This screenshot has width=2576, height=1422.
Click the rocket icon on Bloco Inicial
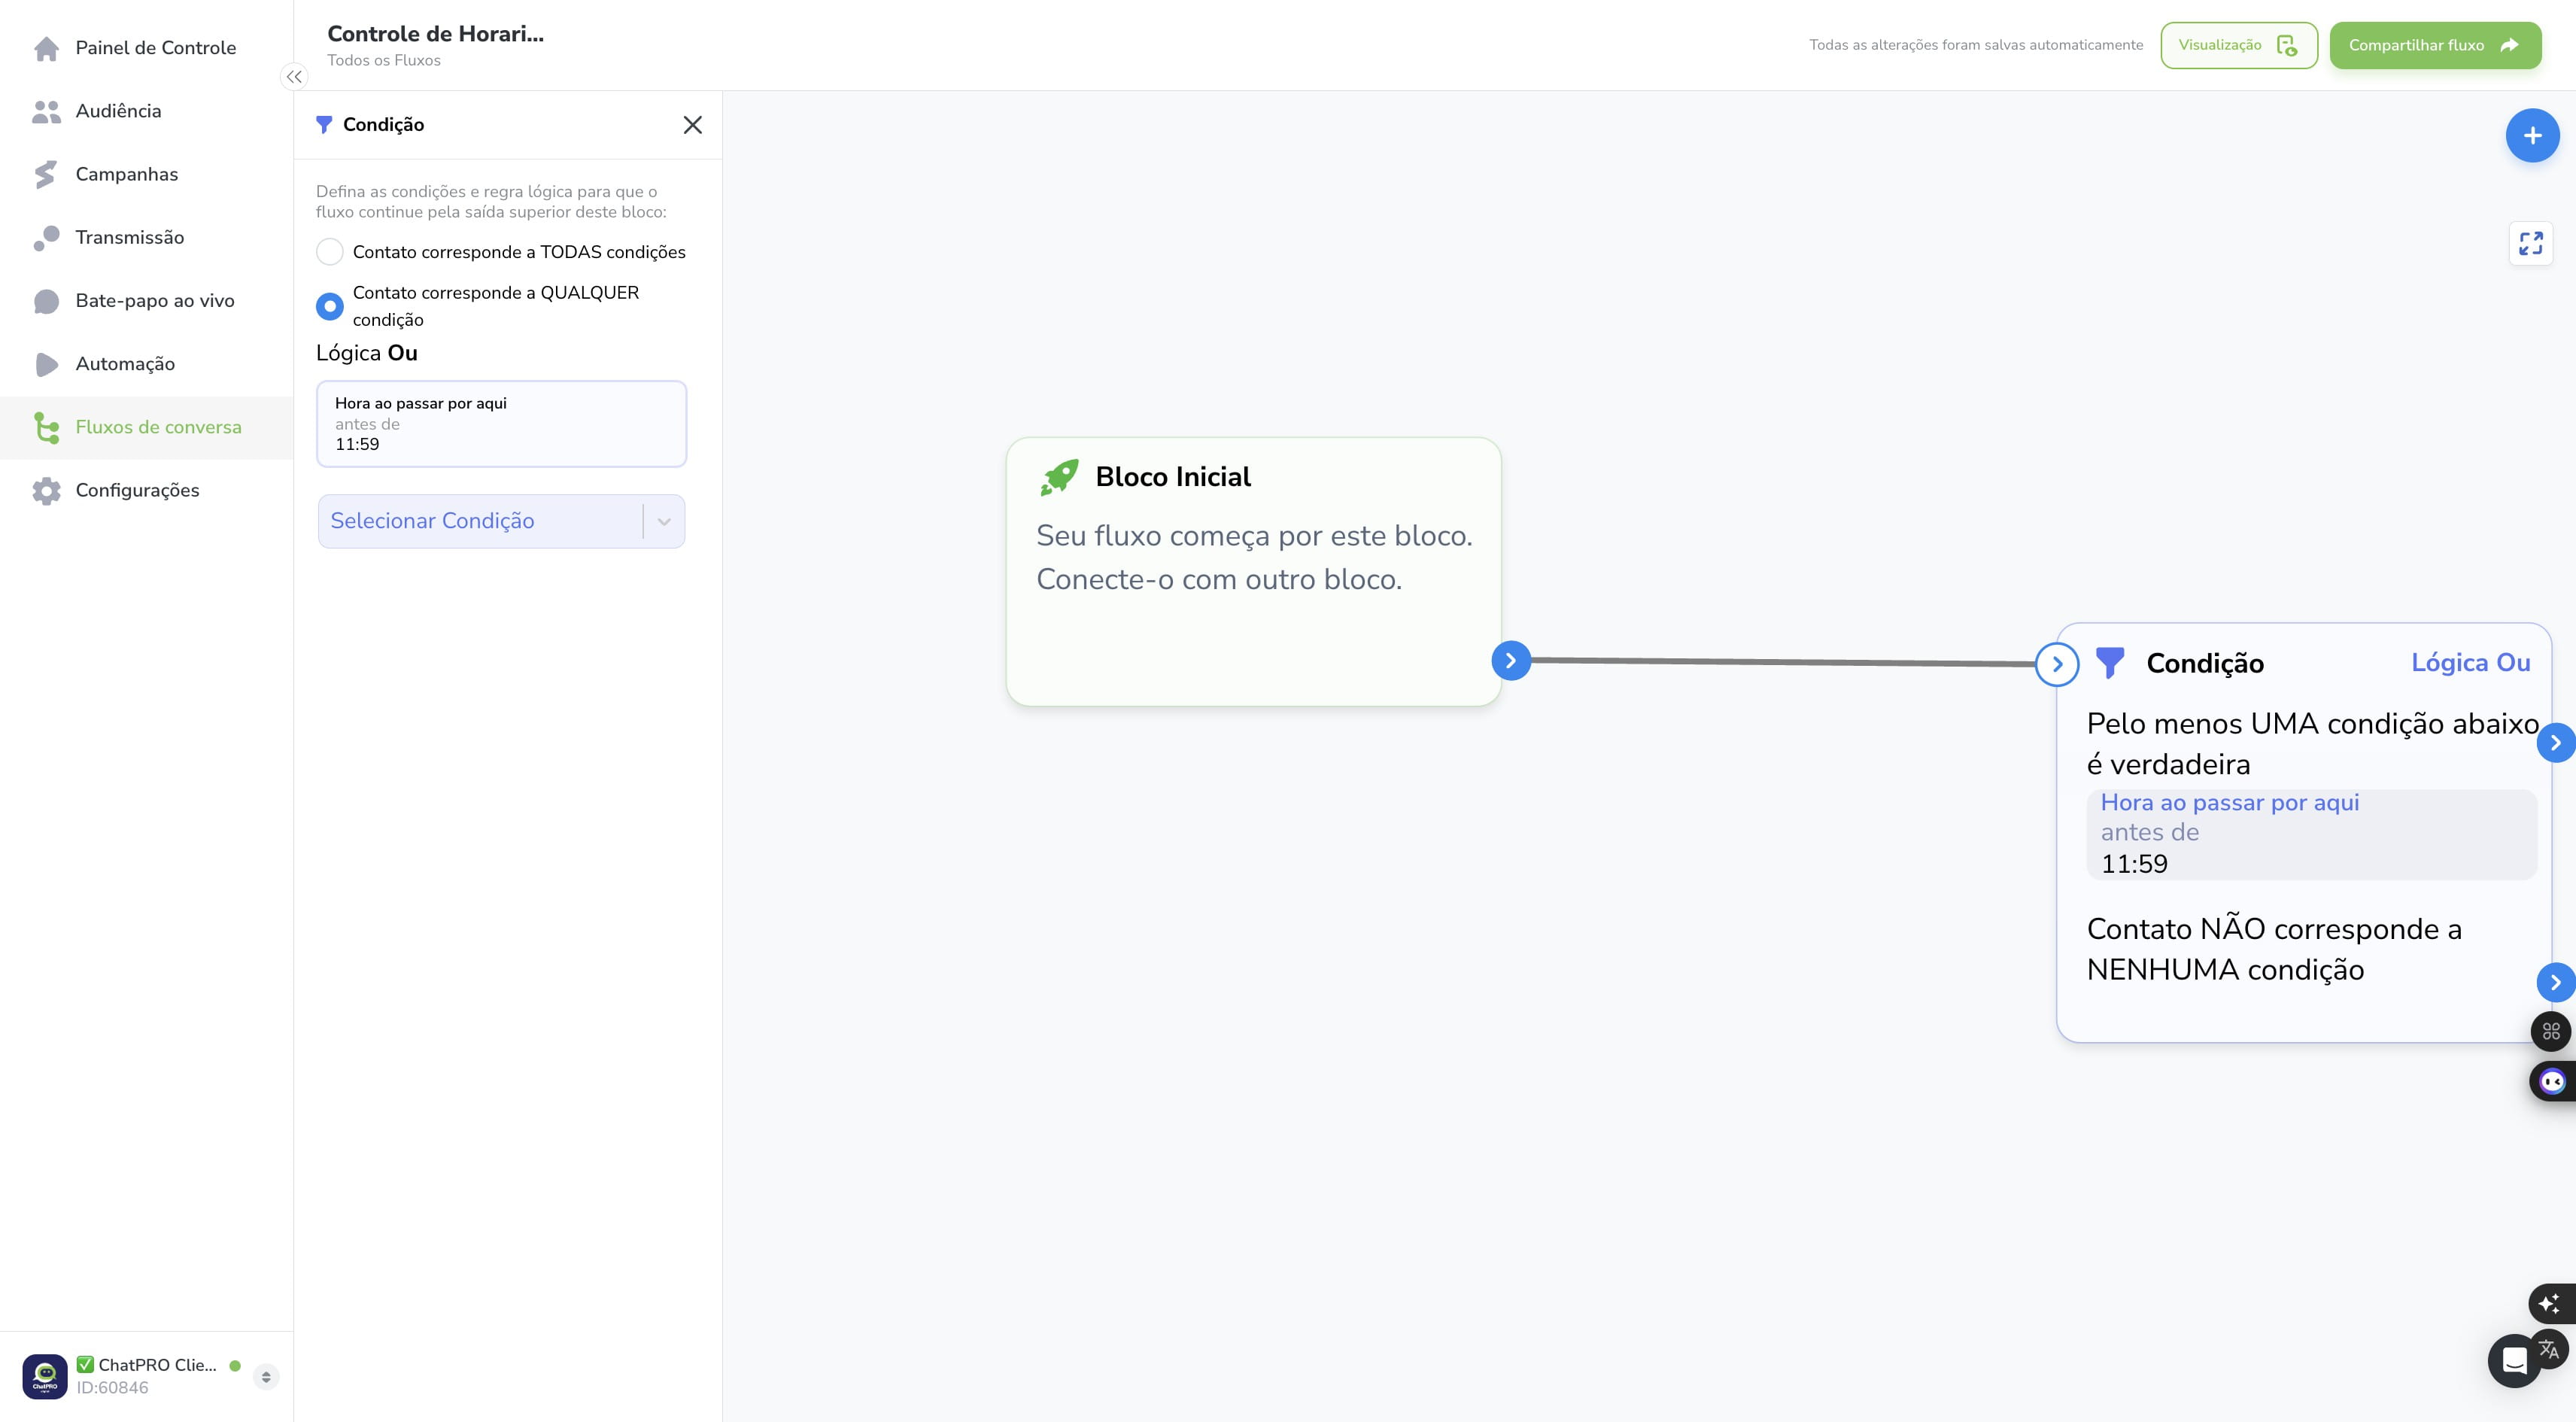click(1059, 477)
